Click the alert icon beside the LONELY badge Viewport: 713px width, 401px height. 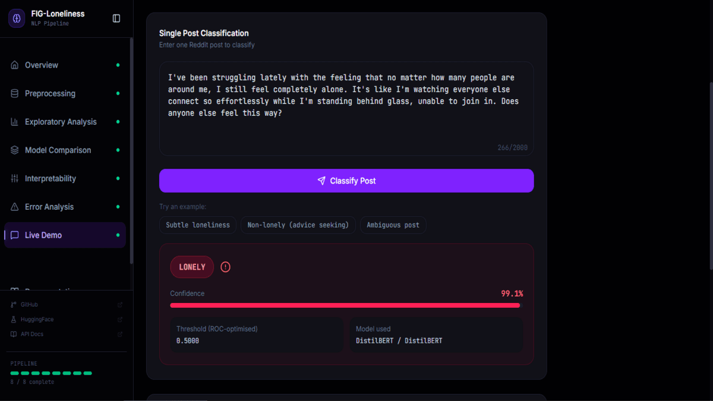[x=225, y=267]
